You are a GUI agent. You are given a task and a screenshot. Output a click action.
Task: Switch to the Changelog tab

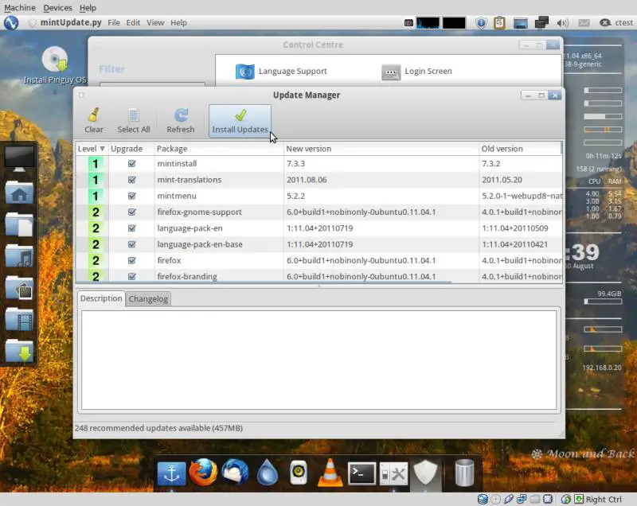click(x=148, y=299)
